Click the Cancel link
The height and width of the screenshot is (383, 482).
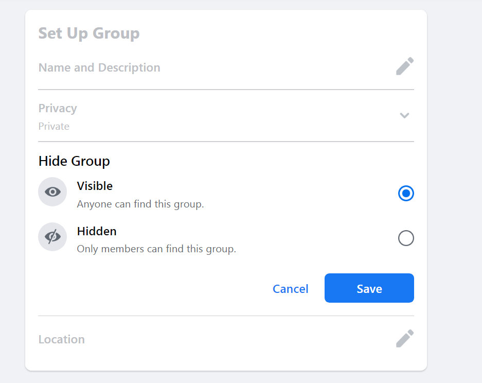pyautogui.click(x=291, y=289)
